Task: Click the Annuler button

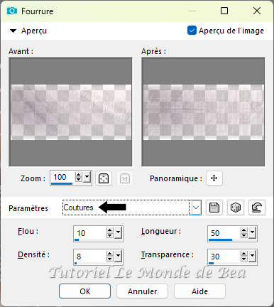Action: [142, 291]
